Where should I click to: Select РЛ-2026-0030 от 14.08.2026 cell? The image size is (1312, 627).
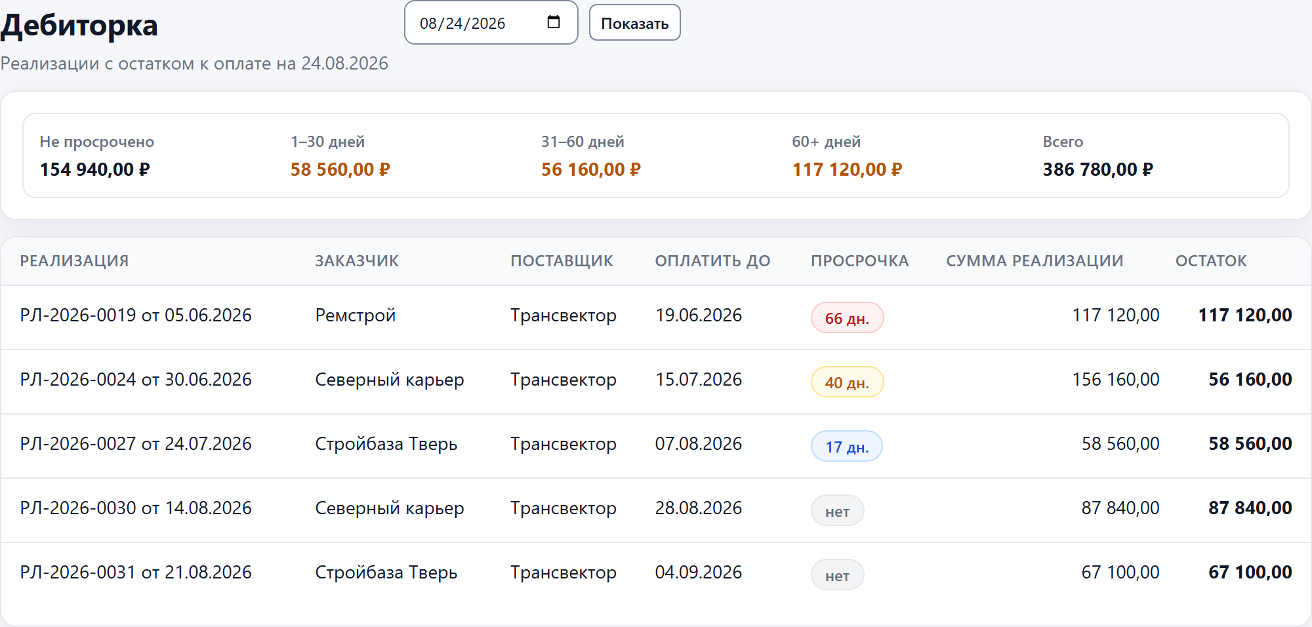tap(136, 508)
